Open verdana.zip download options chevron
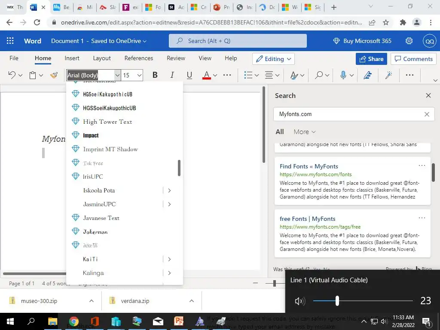 [191, 301]
